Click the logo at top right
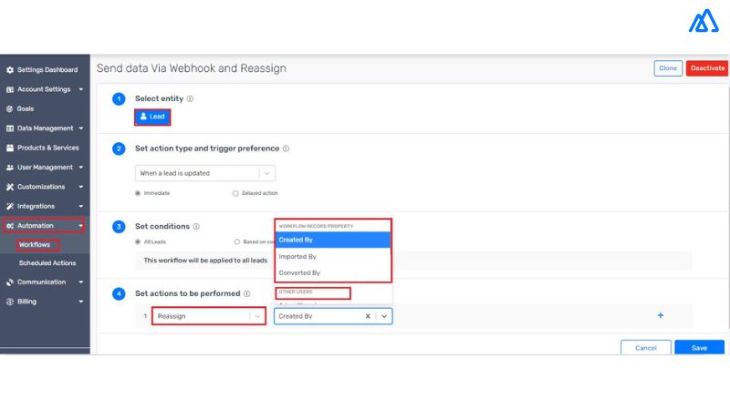Image resolution: width=730 pixels, height=410 pixels. [x=704, y=21]
